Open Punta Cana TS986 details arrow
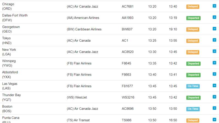Image resolution: width=219 pixels, height=123 pixels. [x=214, y=119]
